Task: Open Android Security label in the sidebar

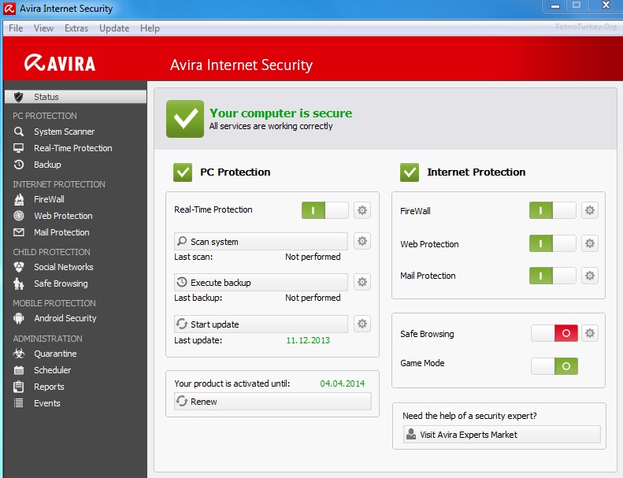Action: click(65, 318)
